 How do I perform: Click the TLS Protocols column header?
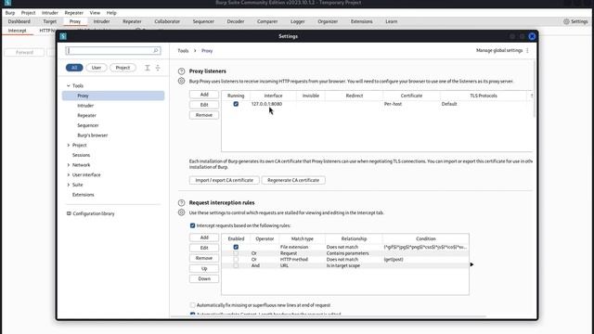484,96
